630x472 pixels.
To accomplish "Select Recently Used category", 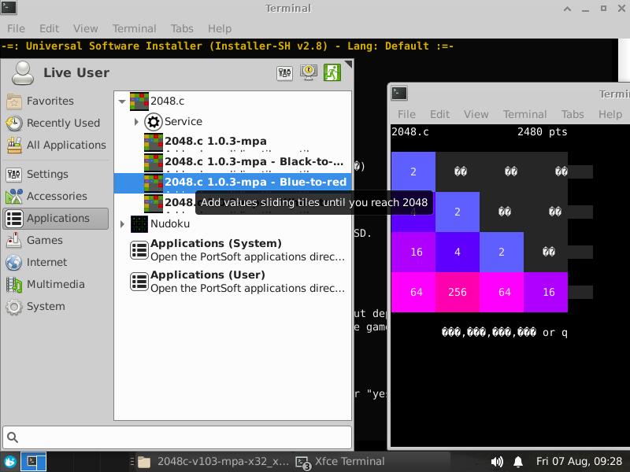I will tap(55, 124).
